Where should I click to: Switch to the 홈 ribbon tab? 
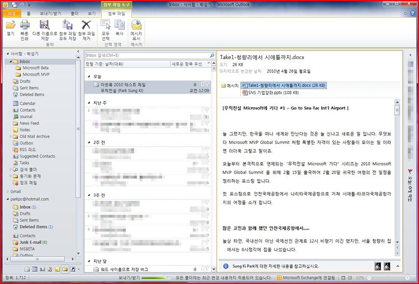(x=28, y=13)
